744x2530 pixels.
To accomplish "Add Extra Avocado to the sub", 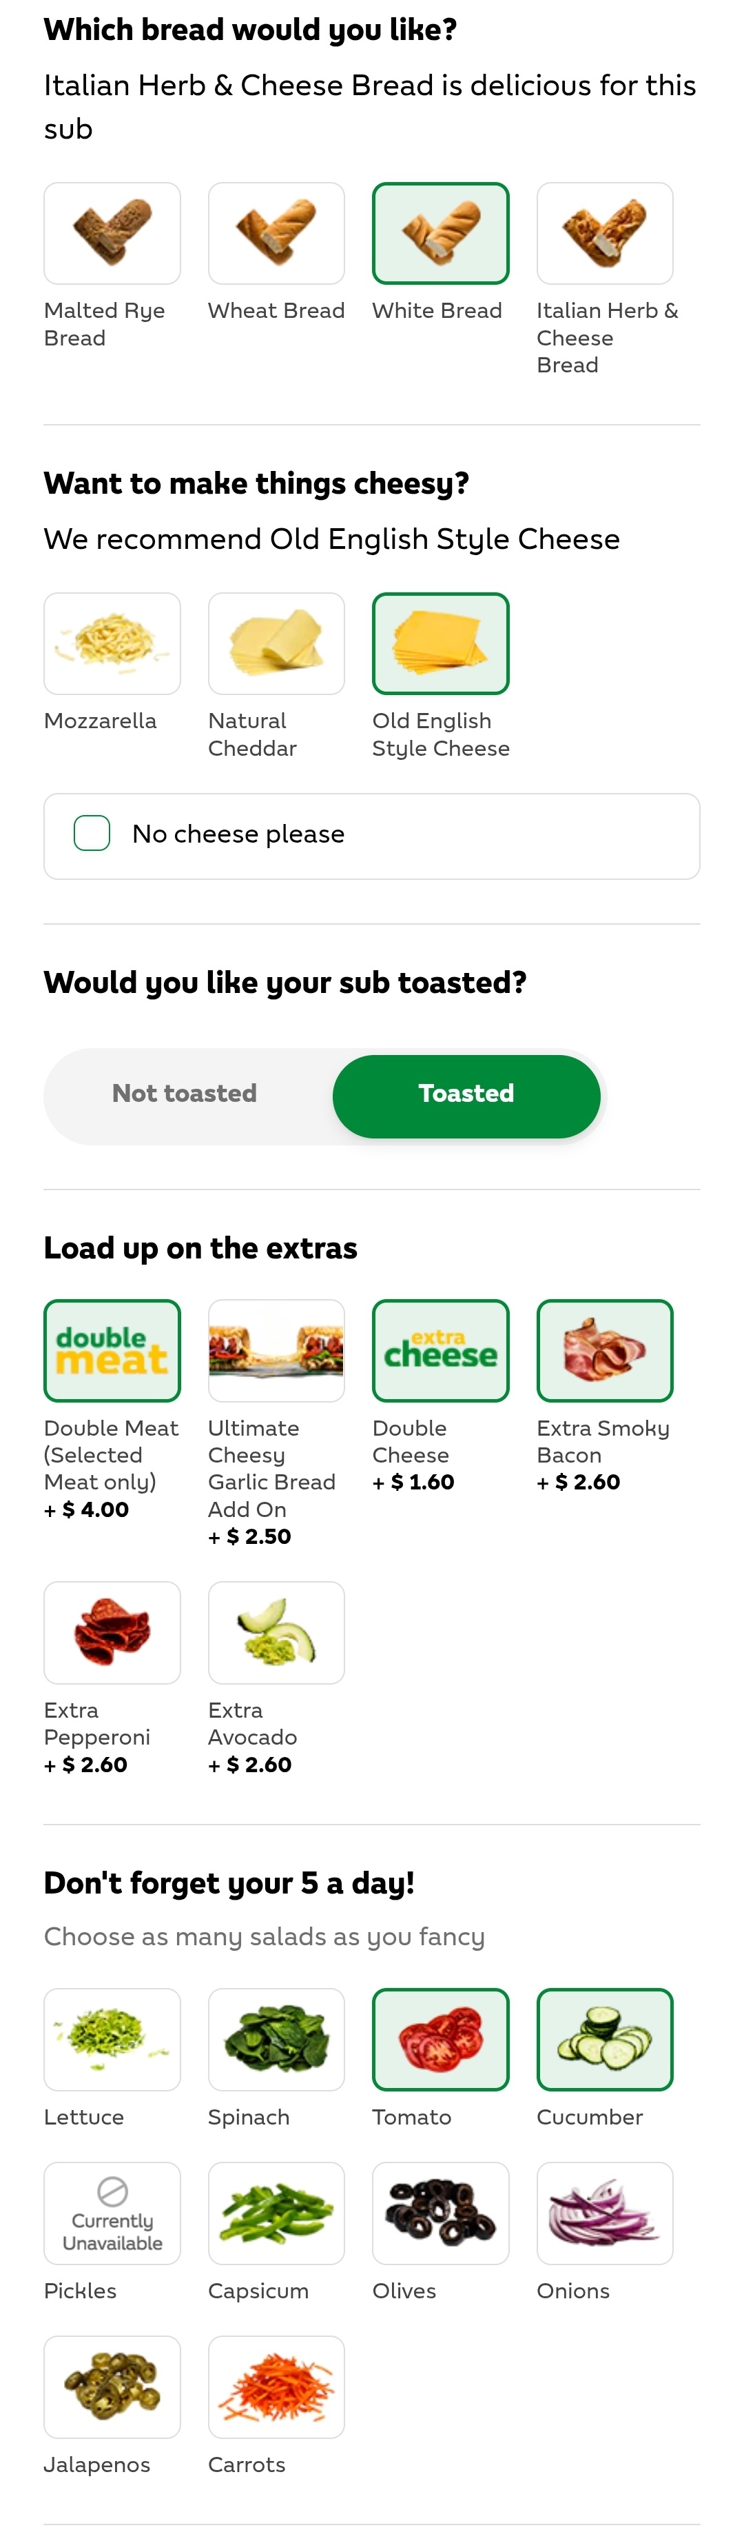I will coord(276,1632).
